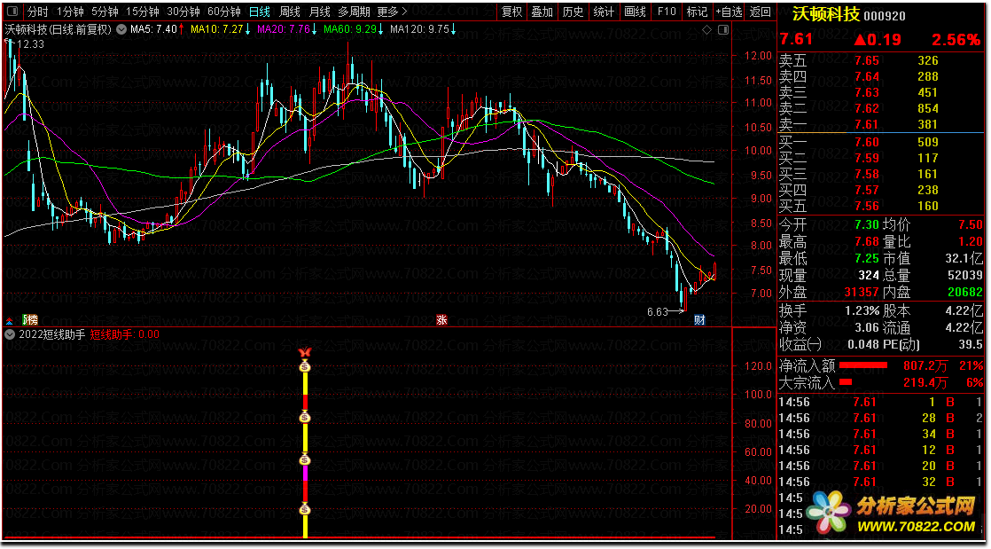Select the 5分钟 period
This screenshot has width=991, height=549.
pyautogui.click(x=105, y=12)
